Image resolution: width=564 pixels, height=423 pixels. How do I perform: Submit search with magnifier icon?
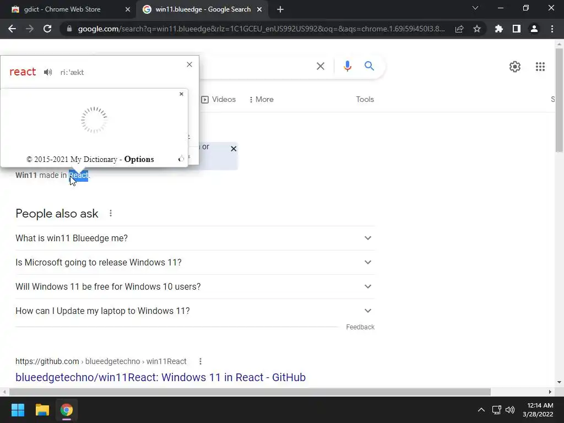[x=369, y=66]
